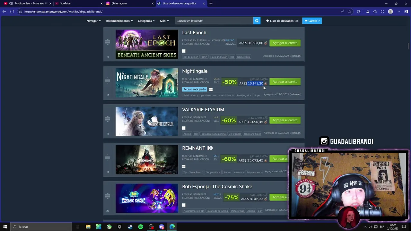The height and width of the screenshot is (231, 411).
Task: Open the VALKYRIE ELYSIUM game thumbnail
Action: point(147,121)
